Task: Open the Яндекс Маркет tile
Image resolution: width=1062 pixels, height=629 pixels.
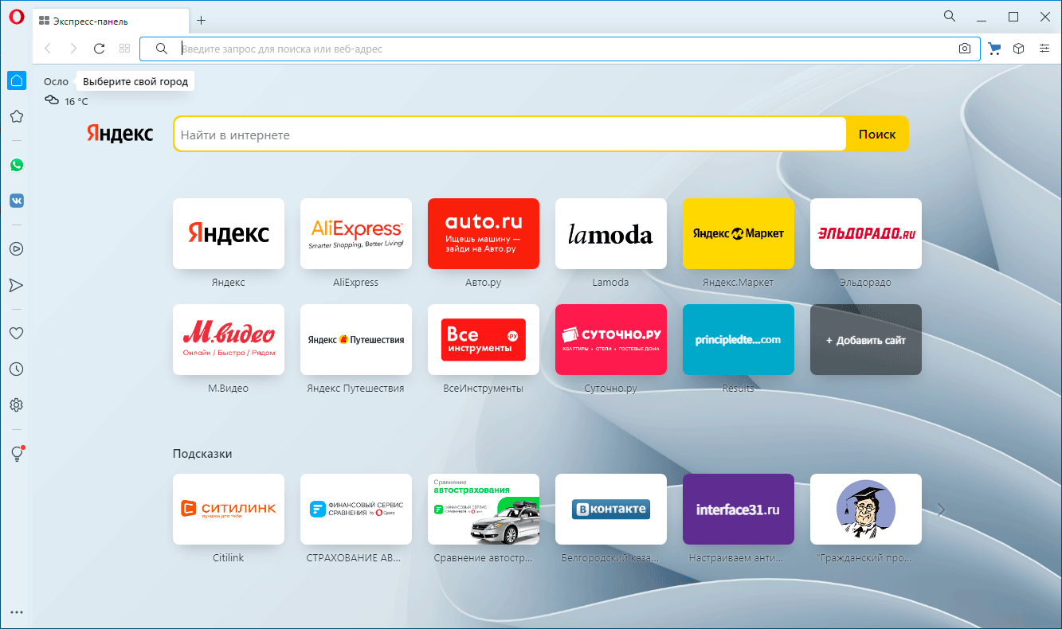Action: click(x=739, y=233)
